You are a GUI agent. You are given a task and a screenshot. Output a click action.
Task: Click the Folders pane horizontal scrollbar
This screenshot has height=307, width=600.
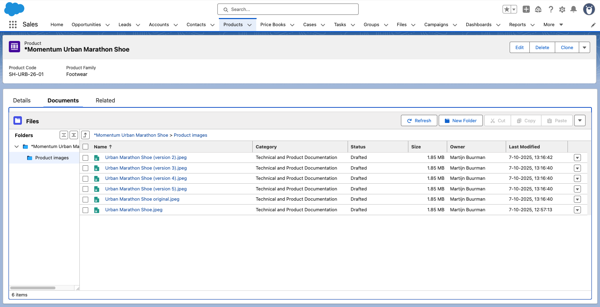[33, 288]
